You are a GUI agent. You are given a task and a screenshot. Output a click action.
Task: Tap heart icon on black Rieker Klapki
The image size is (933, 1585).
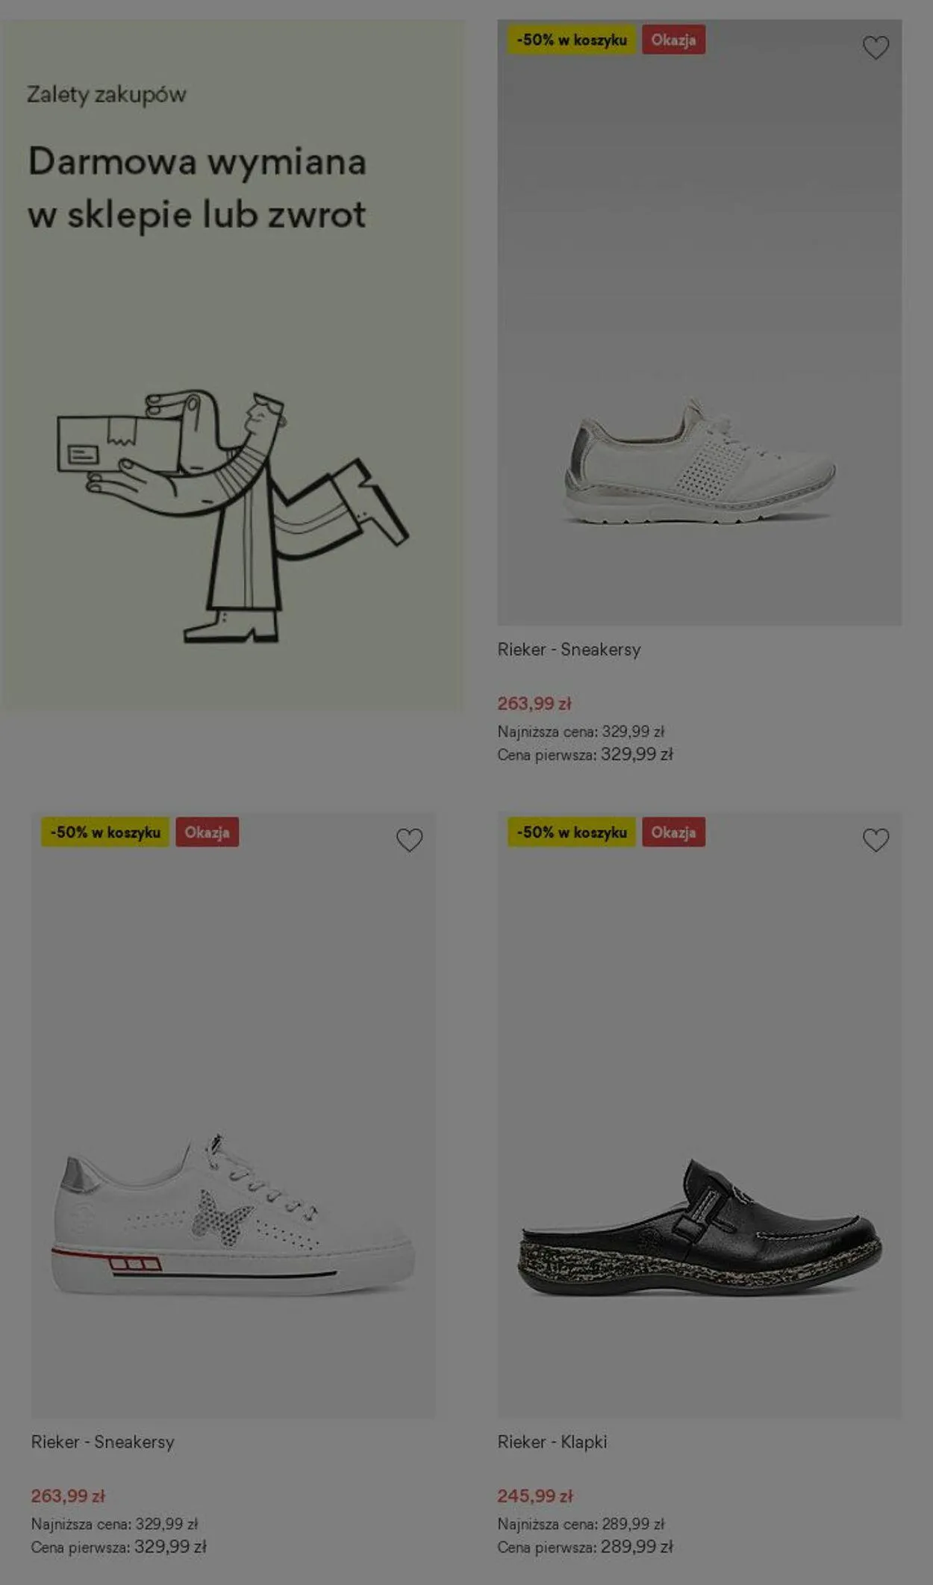pyautogui.click(x=876, y=840)
